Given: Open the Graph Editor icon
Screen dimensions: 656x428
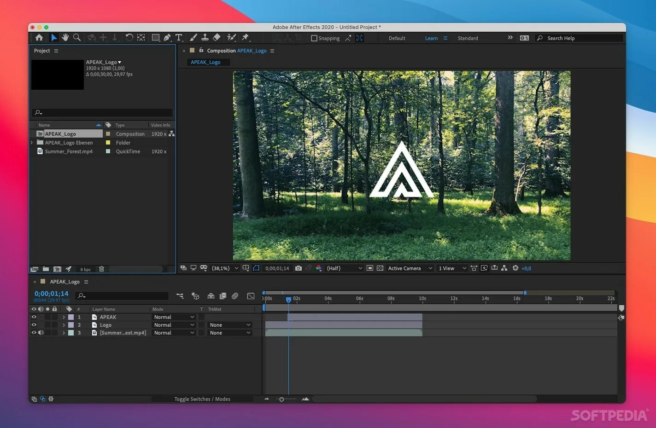Looking at the screenshot, I should [251, 296].
